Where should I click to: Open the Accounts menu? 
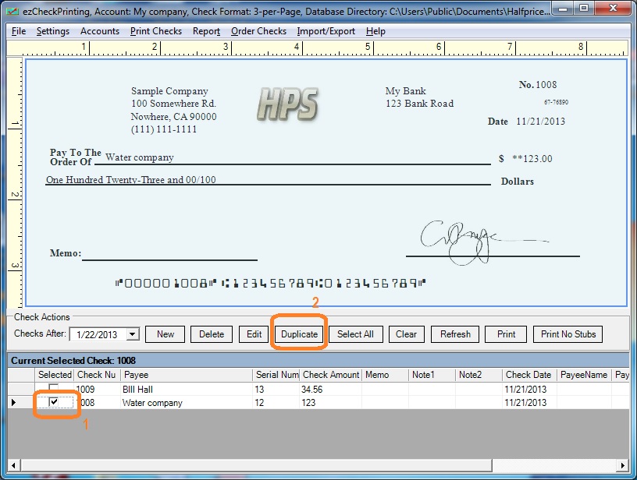(x=100, y=31)
